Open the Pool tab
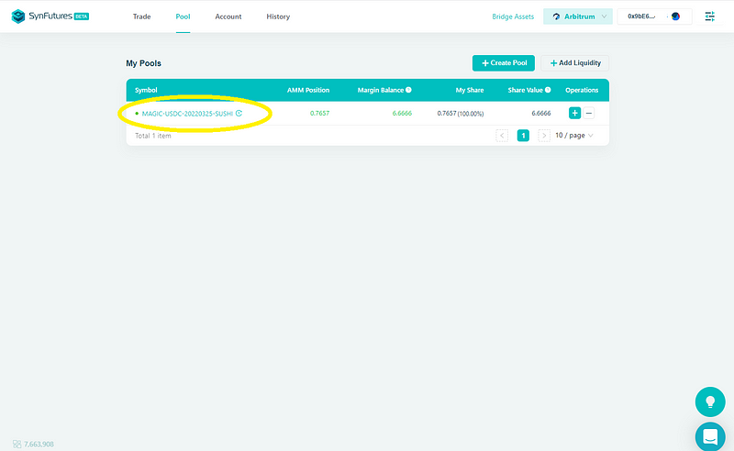The height and width of the screenshot is (451, 734). pos(183,16)
